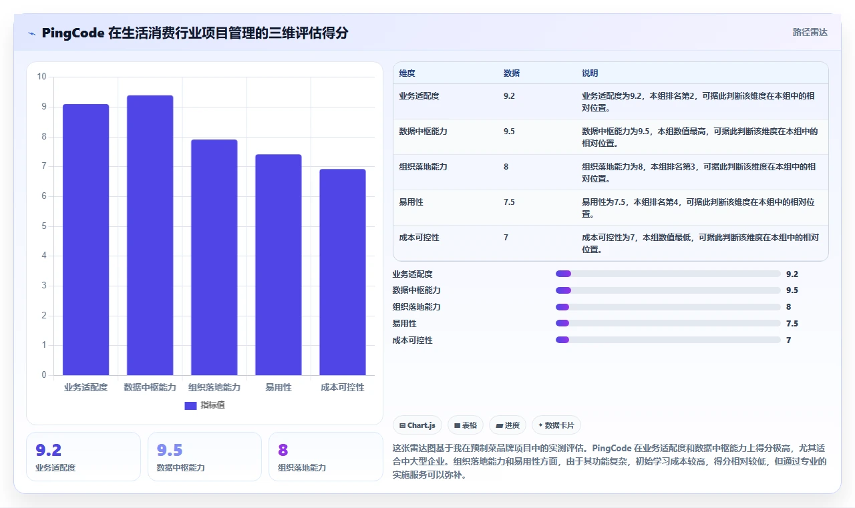The width and height of the screenshot is (855, 508).
Task: Click y-axis tick label 10
Action: point(41,77)
